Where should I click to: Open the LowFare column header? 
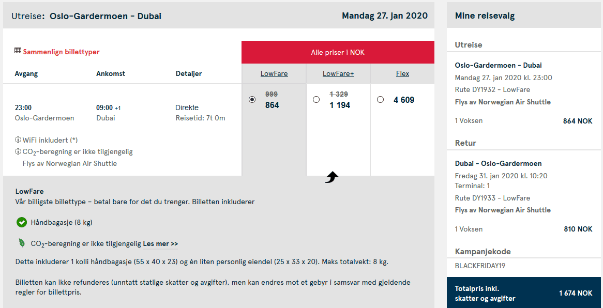(x=274, y=73)
